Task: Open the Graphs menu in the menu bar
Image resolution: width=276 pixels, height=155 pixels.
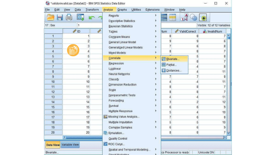Action: (x=122, y=10)
